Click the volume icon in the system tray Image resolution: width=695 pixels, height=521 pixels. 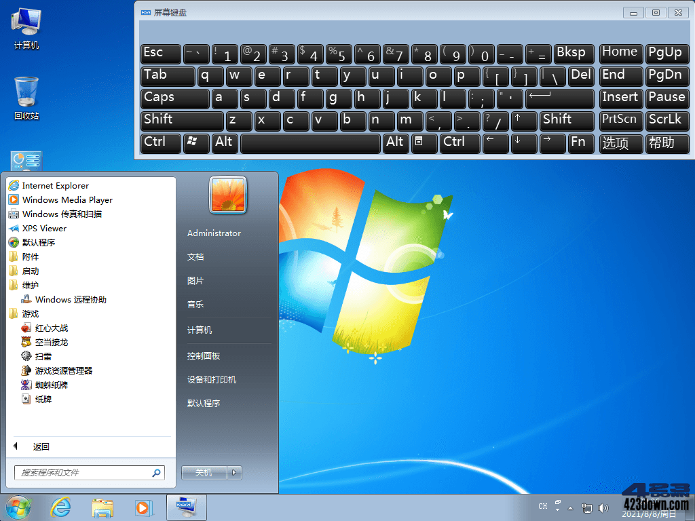pyautogui.click(x=603, y=507)
